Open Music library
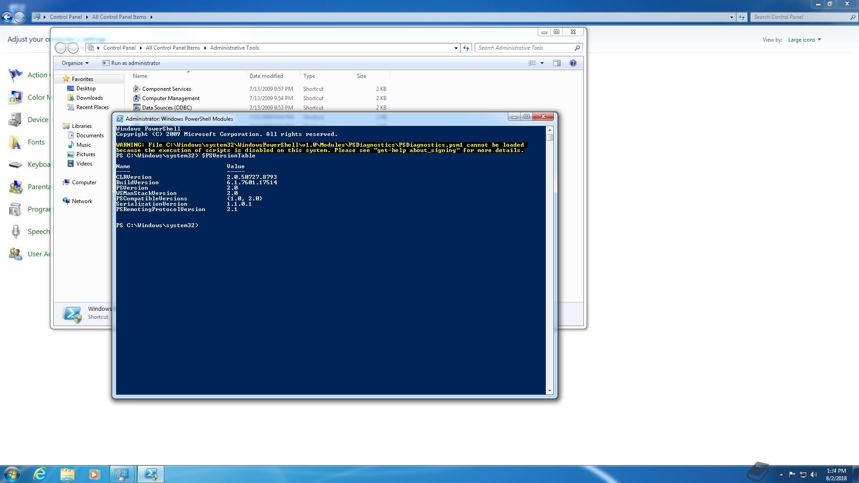859x483 pixels. coord(83,145)
